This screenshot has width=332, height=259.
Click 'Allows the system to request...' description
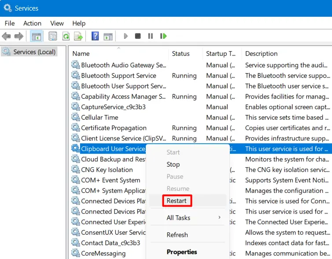coord(288,233)
